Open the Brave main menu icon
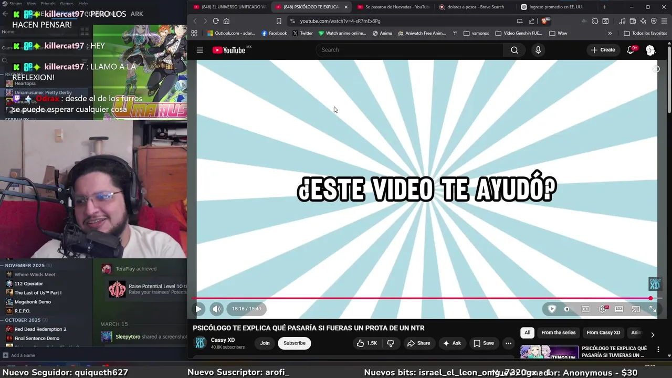This screenshot has width=672, height=378. tap(665, 21)
